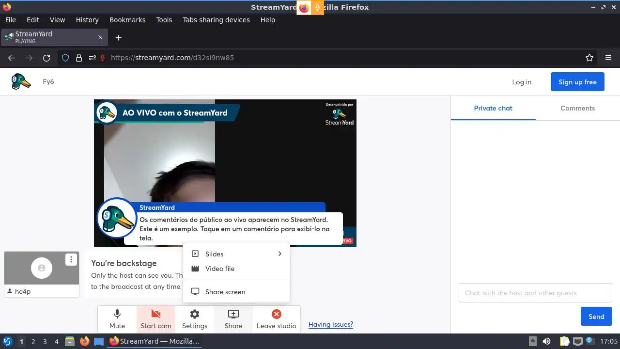Image resolution: width=620 pixels, height=349 pixels.
Task: Send the chat message
Action: pyautogui.click(x=596, y=317)
